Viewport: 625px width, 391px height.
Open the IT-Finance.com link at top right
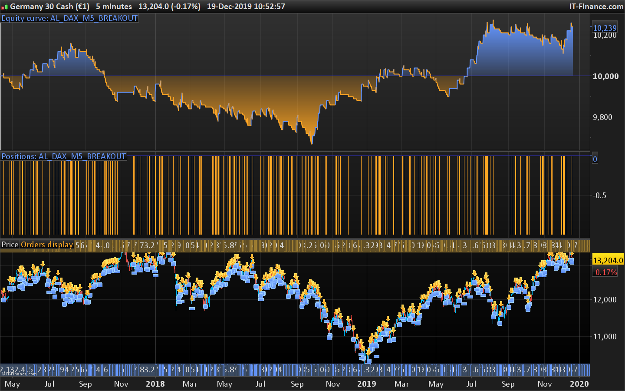596,7
